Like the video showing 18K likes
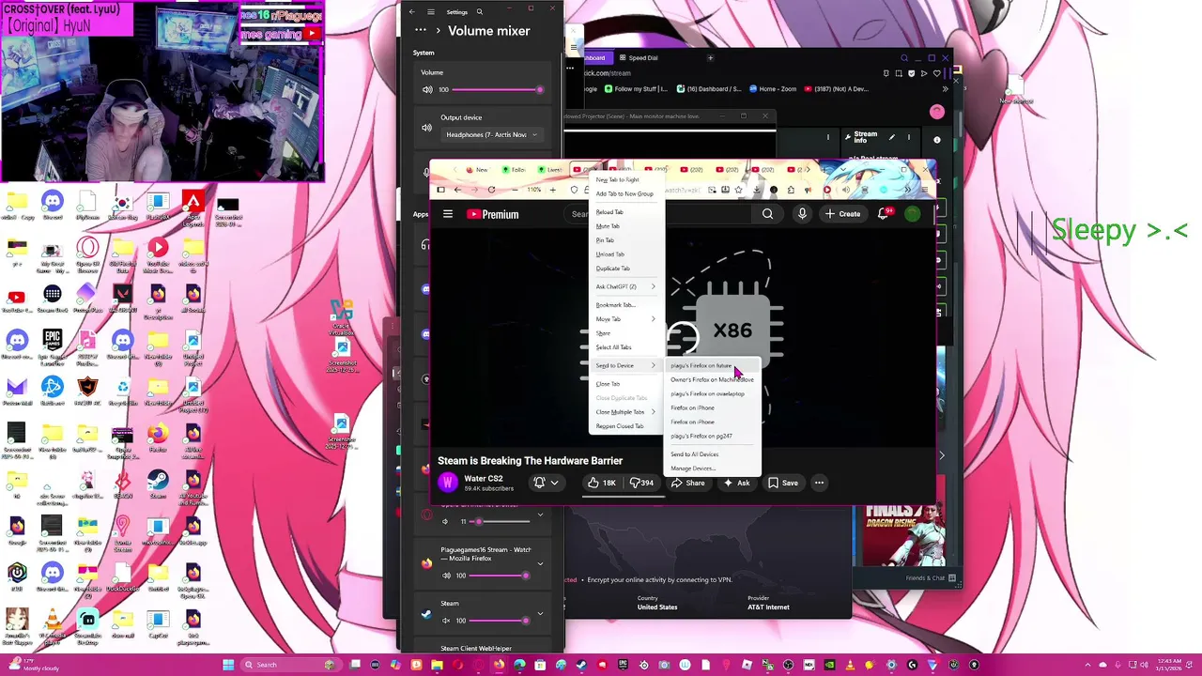 (601, 483)
